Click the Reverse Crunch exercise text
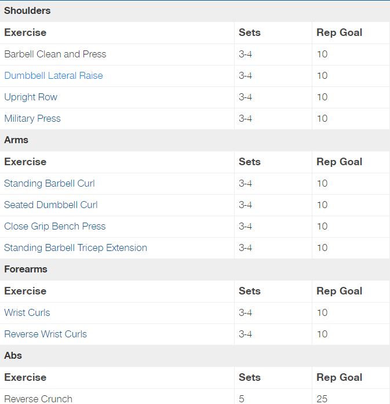The image size is (390, 404). click(38, 399)
